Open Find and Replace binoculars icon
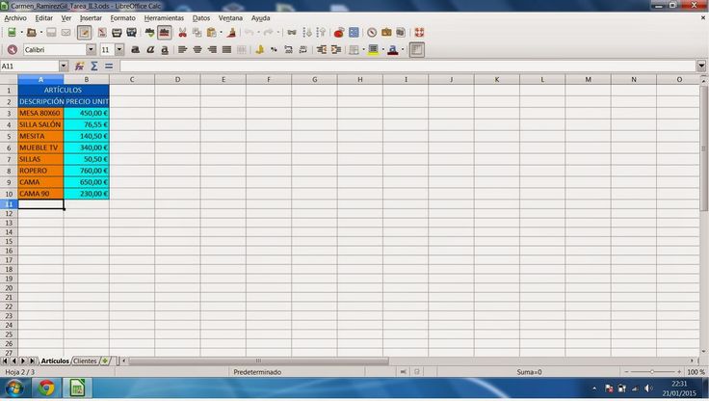Viewport: 709px width, 401px height. click(x=292, y=32)
